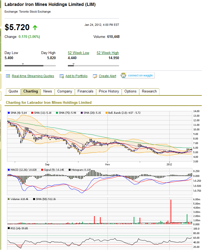Click the Day Low/High range slider marker

point(23,64)
